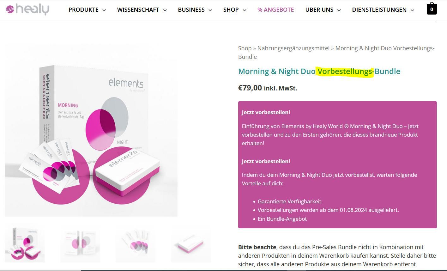447x271 pixels.
Task: Expand the Shop menu chevron
Action: tap(245, 10)
